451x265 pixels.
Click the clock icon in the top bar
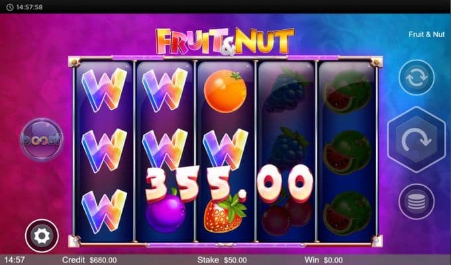[x=10, y=7]
